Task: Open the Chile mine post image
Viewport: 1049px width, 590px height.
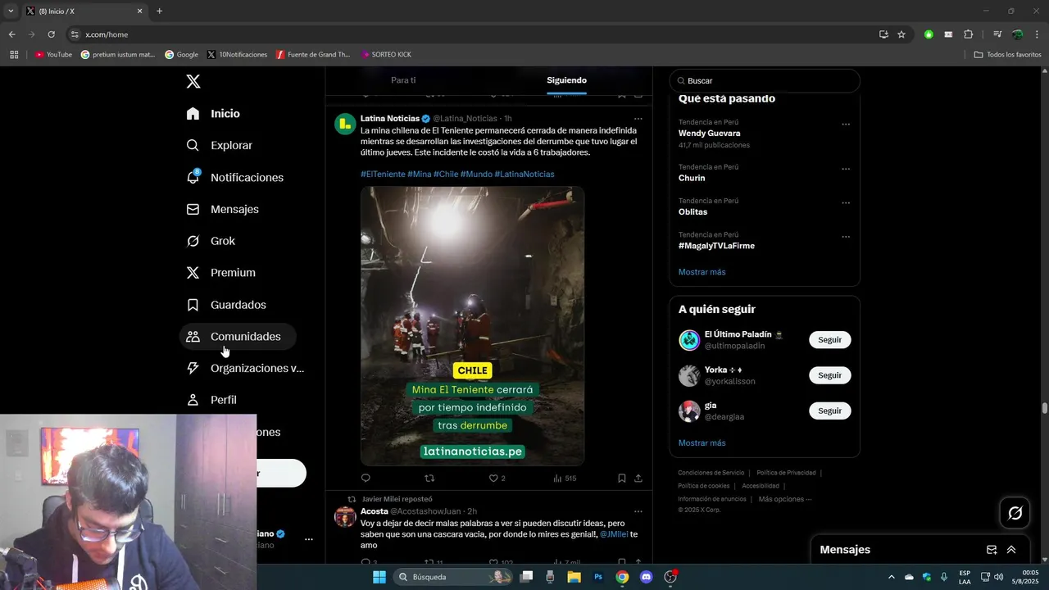Action: point(473,326)
